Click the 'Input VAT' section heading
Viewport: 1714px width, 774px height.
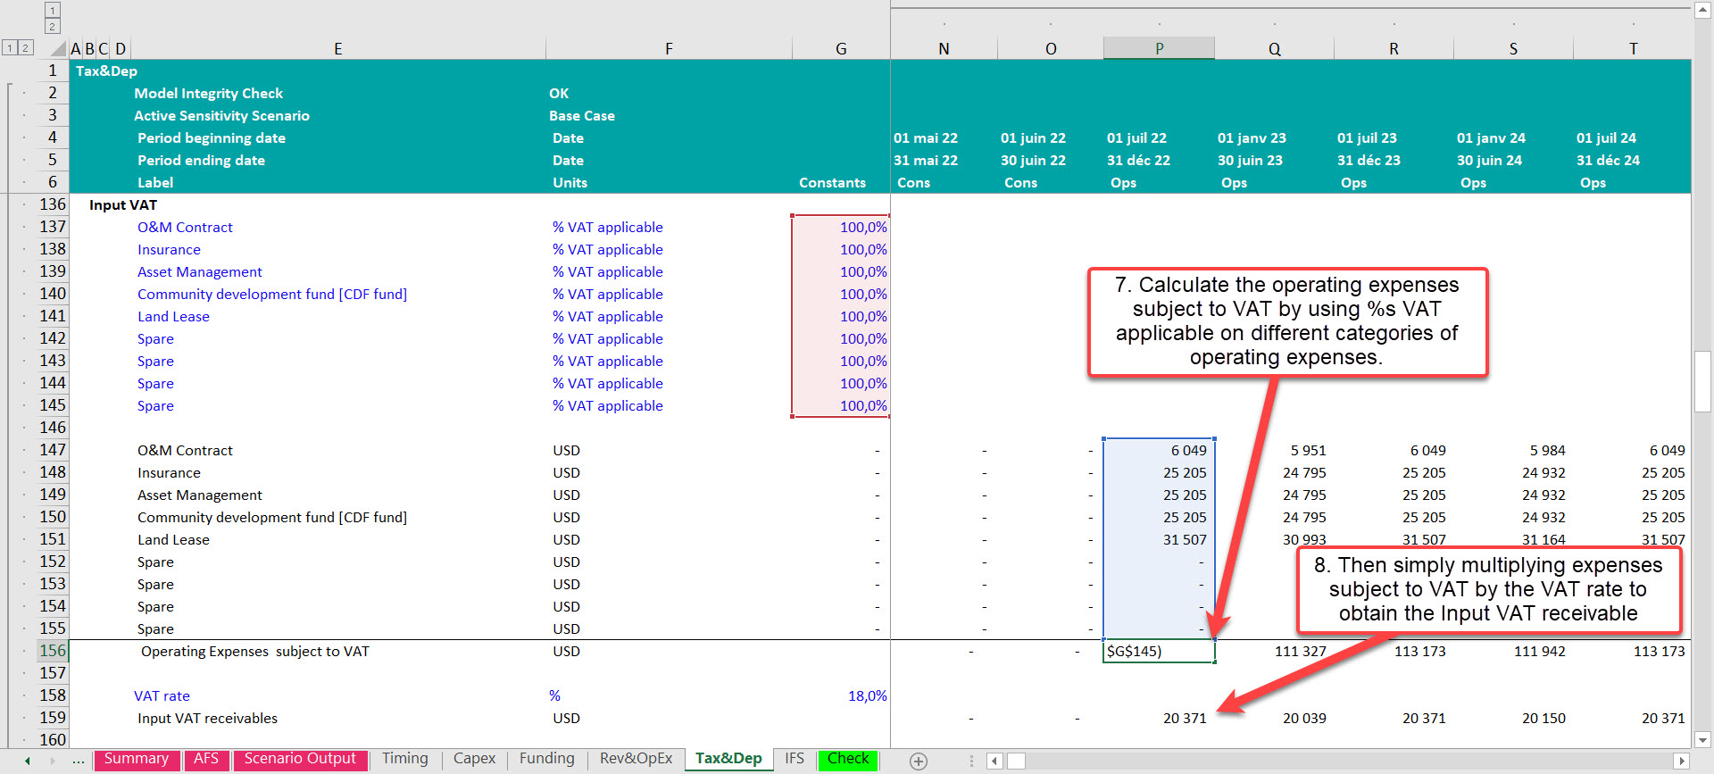tap(123, 204)
